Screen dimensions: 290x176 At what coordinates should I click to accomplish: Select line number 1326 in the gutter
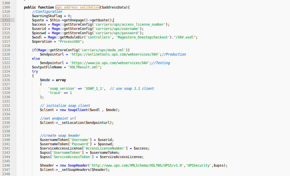(6, 80)
